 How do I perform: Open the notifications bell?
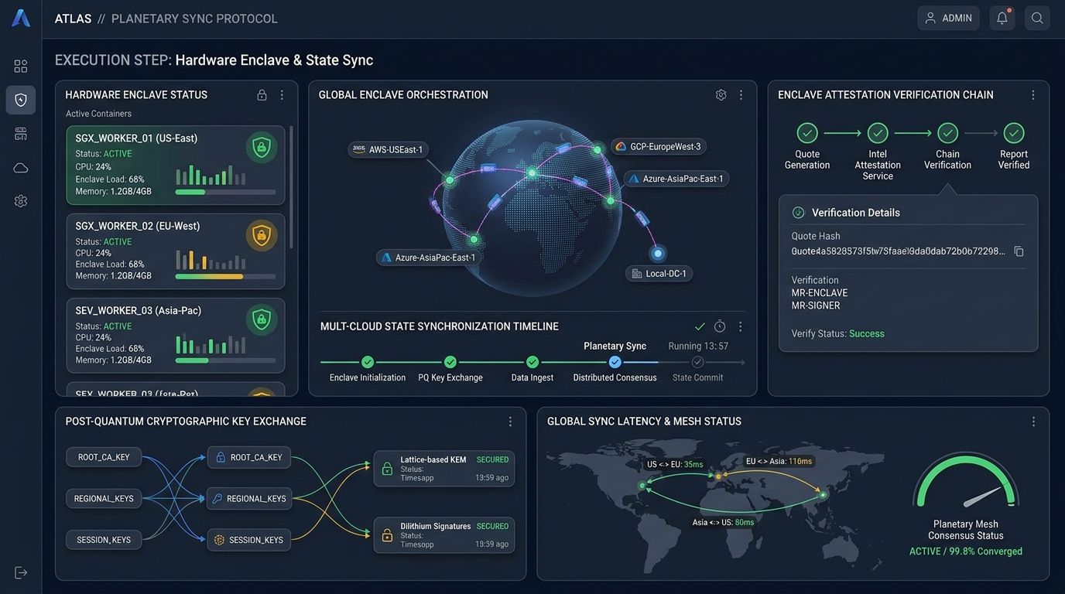click(1002, 18)
